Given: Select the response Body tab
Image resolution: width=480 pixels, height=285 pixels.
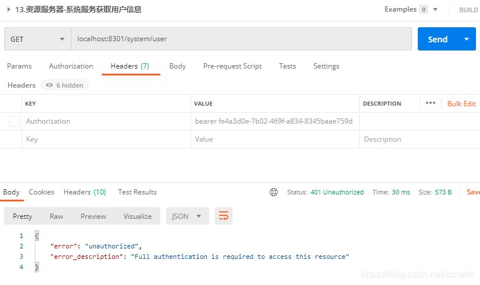Looking at the screenshot, I should point(11,192).
